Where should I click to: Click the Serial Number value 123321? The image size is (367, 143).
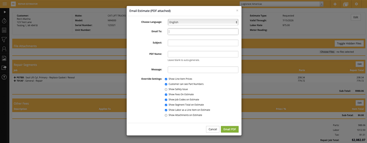tap(112, 25)
